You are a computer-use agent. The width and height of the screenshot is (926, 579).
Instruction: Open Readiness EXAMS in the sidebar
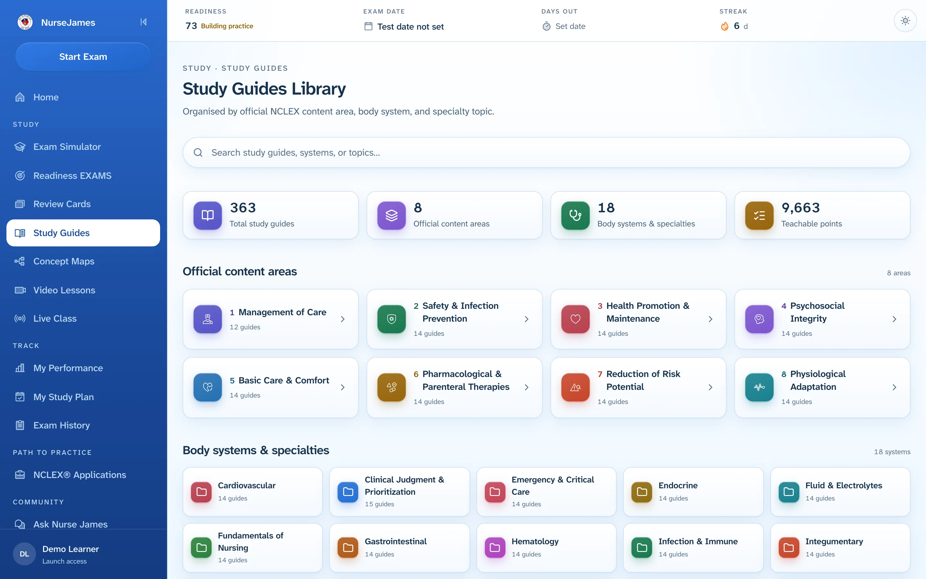(83, 176)
